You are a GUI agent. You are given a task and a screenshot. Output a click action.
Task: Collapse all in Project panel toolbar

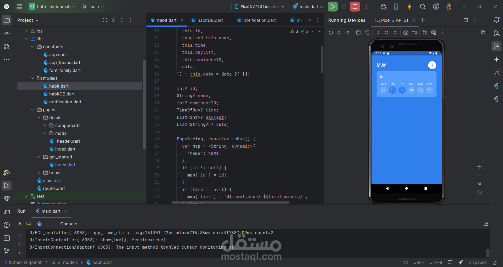pos(122,20)
